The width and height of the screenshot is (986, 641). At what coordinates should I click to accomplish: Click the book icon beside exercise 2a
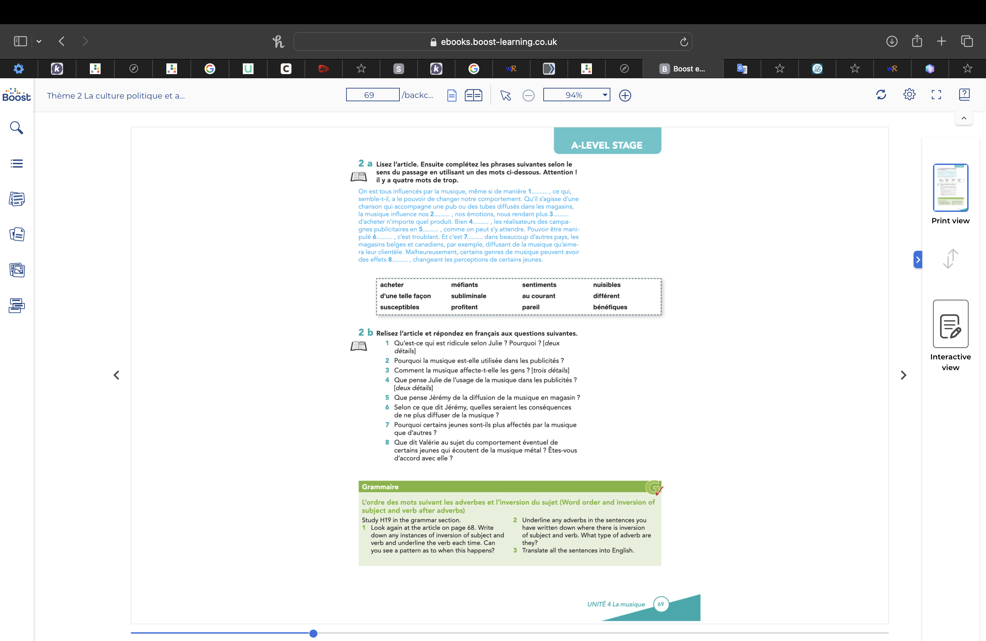359,177
